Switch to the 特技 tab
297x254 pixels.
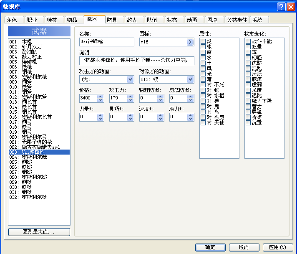click(x=54, y=20)
